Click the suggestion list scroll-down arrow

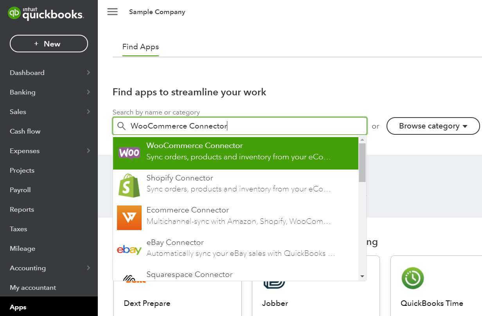click(362, 276)
